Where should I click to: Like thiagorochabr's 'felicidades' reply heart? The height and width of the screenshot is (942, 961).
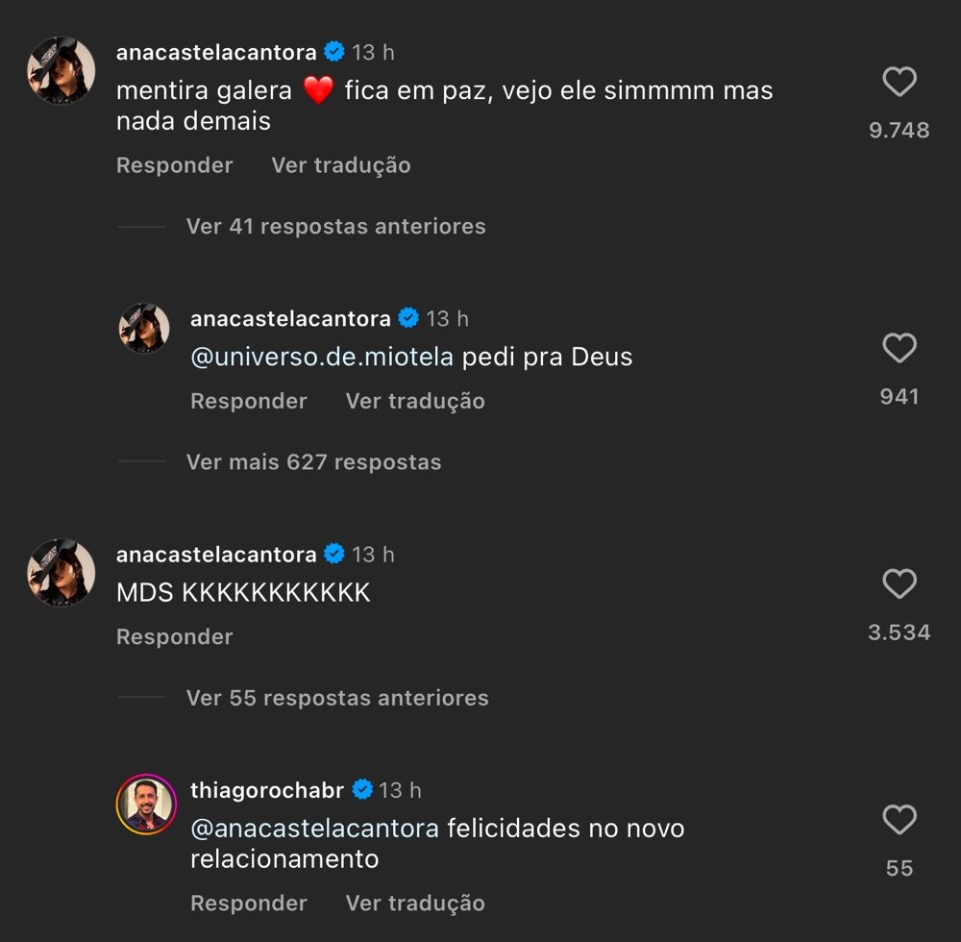pyautogui.click(x=899, y=819)
